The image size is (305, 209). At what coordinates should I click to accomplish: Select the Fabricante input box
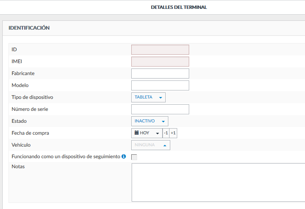[x=160, y=74]
